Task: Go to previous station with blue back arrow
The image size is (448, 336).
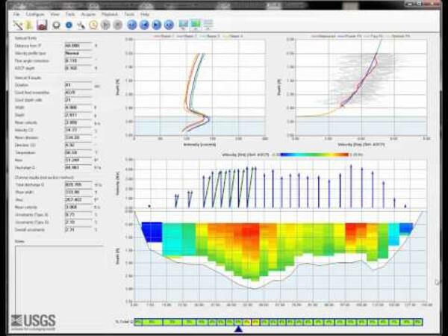Action: point(144,25)
